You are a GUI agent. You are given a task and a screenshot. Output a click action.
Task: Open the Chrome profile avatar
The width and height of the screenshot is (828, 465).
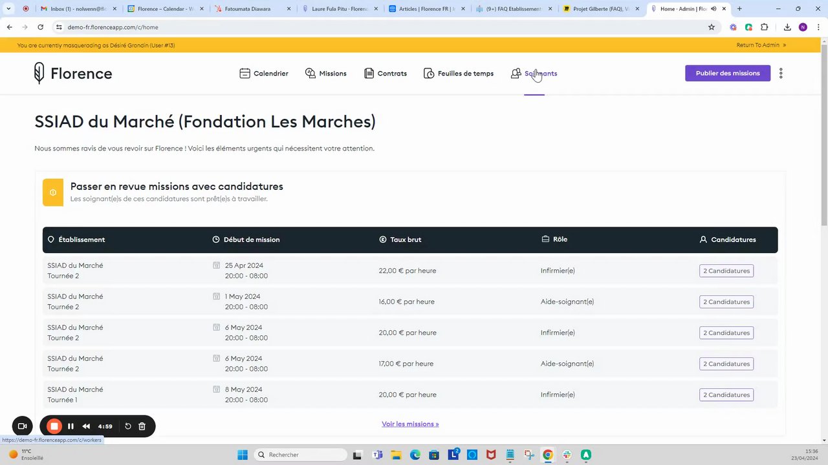tap(803, 27)
